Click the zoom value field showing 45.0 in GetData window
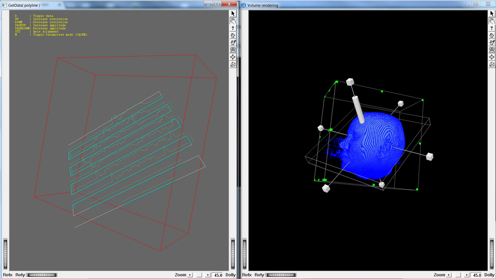496x279 pixels. click(217, 275)
